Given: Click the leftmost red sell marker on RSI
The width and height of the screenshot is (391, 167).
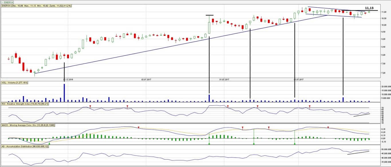Looking at the screenshot, I should pos(90,106).
